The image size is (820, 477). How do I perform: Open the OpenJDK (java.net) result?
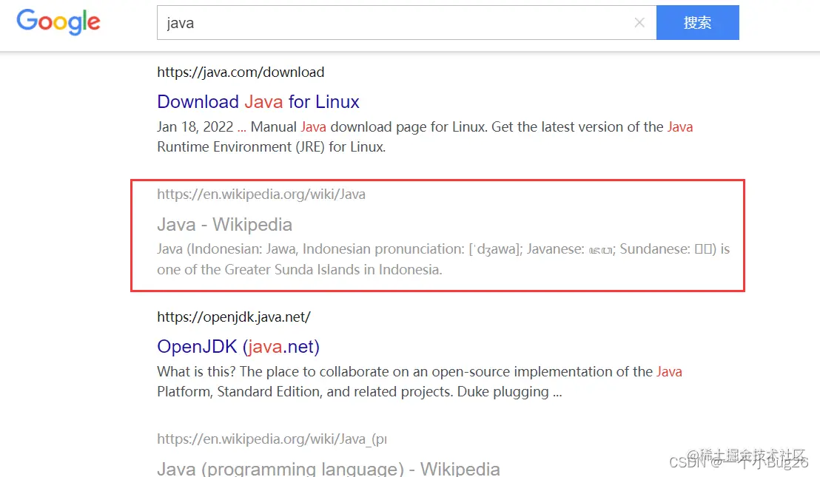(x=238, y=346)
